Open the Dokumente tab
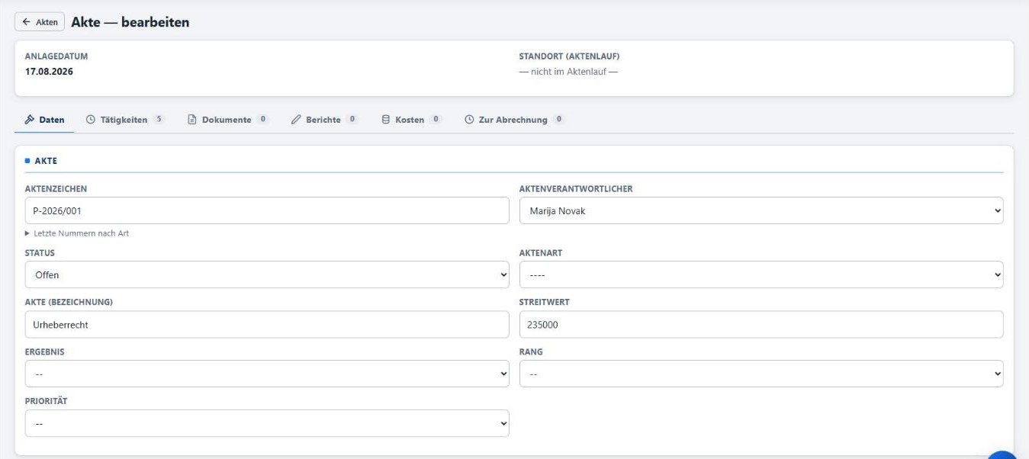Screen dimensions: 1029x459 (228, 120)
